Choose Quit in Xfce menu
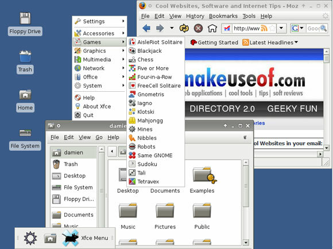 pyautogui.click(x=99, y=115)
